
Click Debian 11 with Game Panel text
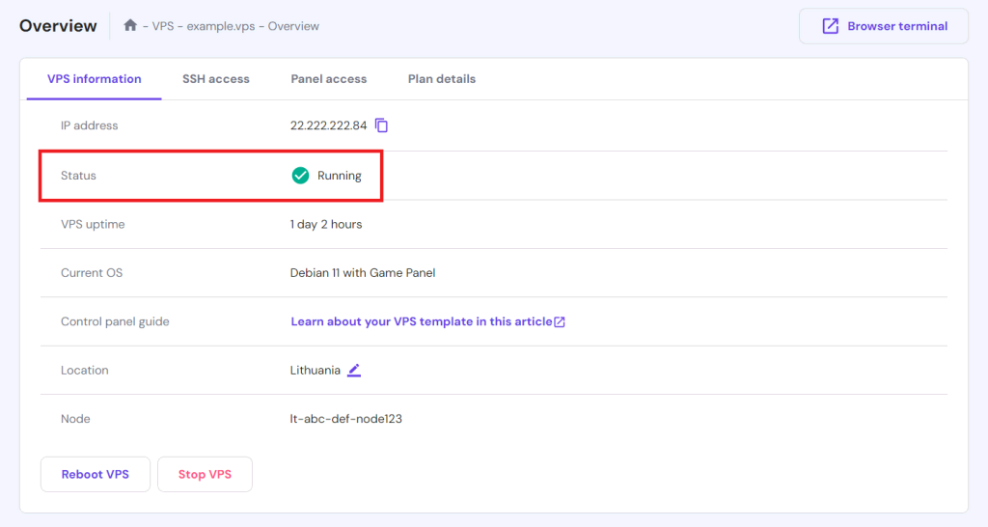tap(363, 273)
